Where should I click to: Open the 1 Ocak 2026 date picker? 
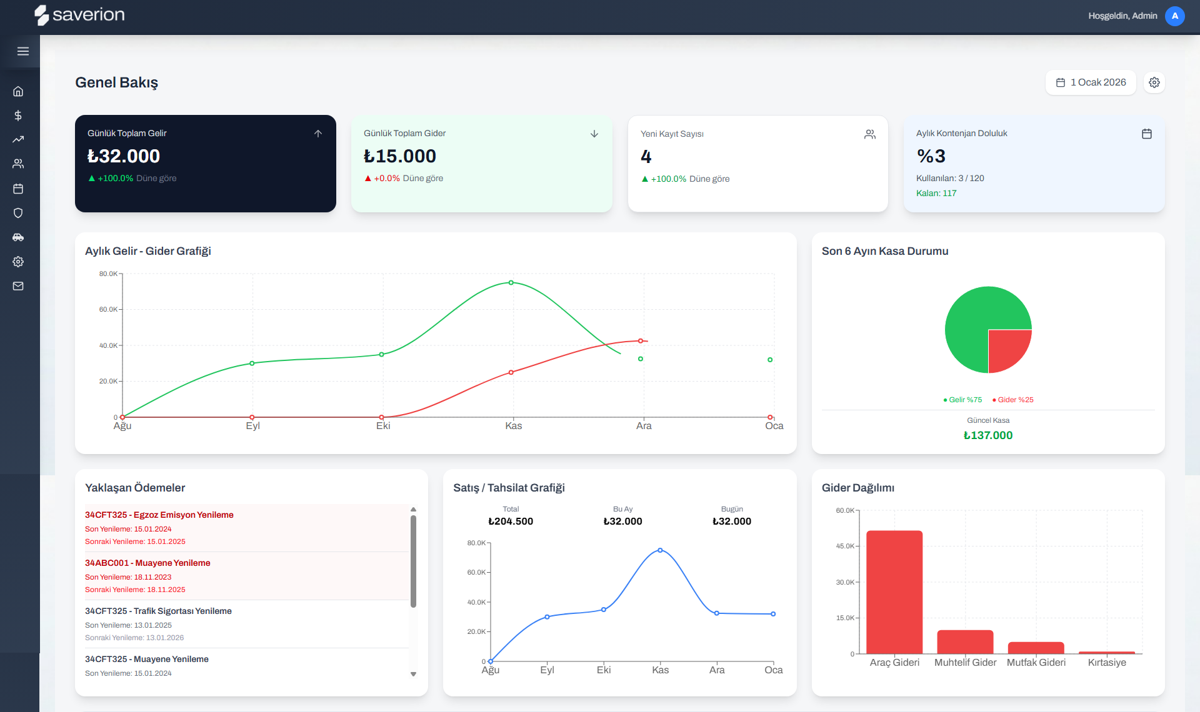pos(1091,82)
